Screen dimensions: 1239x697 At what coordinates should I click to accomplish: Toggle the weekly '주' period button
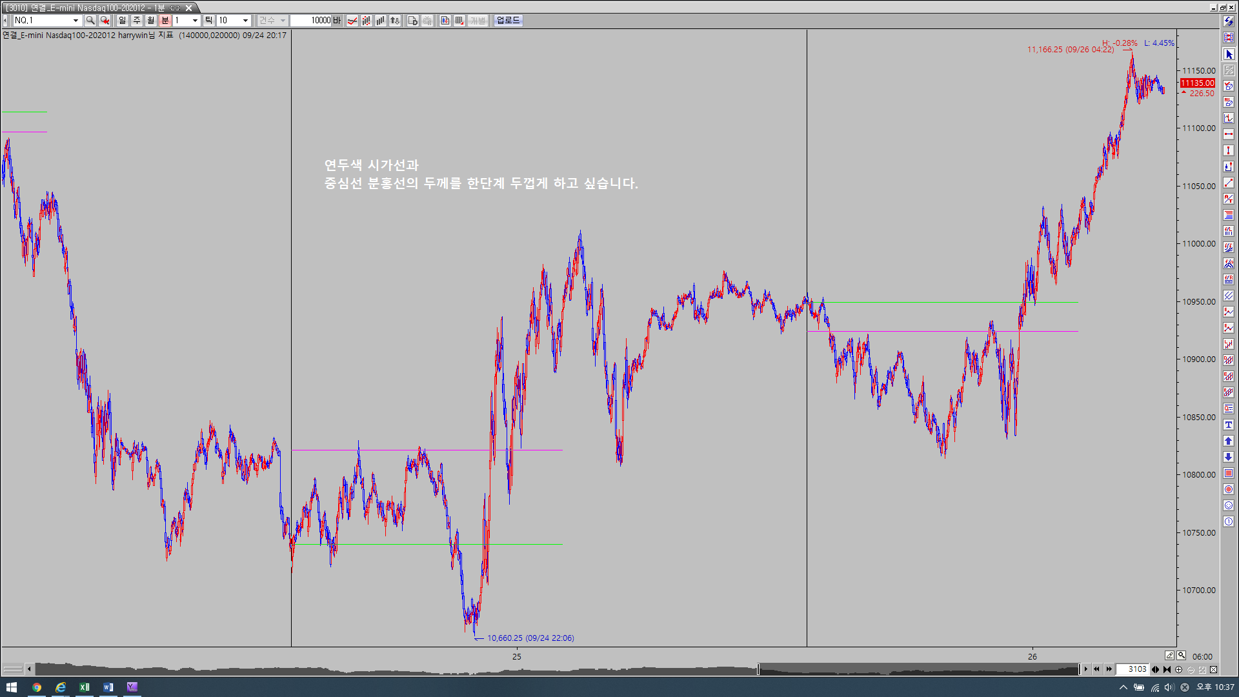(137, 21)
